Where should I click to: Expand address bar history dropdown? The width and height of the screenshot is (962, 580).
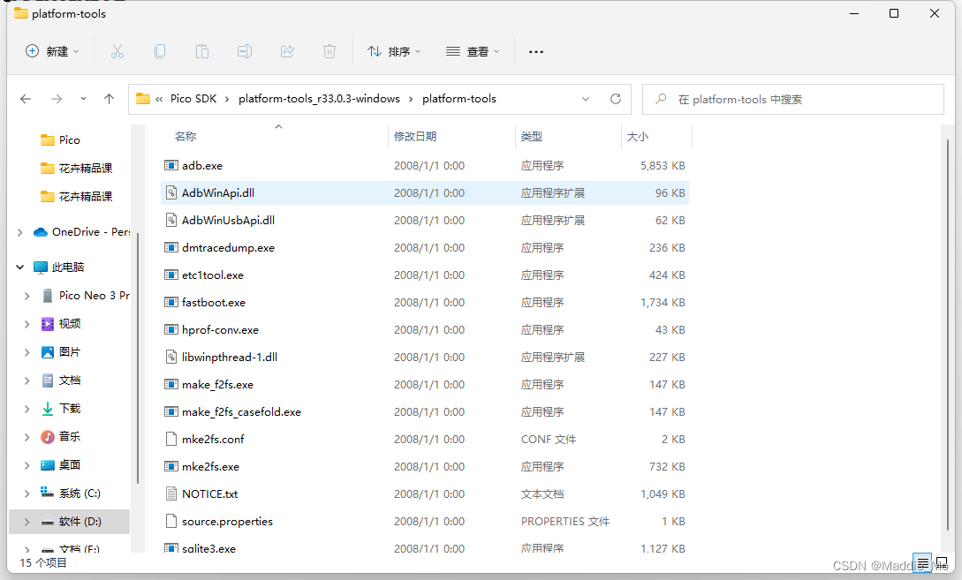click(586, 99)
